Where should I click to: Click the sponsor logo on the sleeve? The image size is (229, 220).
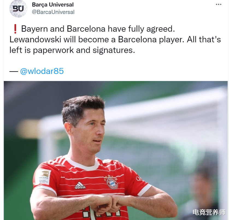coord(139,178)
